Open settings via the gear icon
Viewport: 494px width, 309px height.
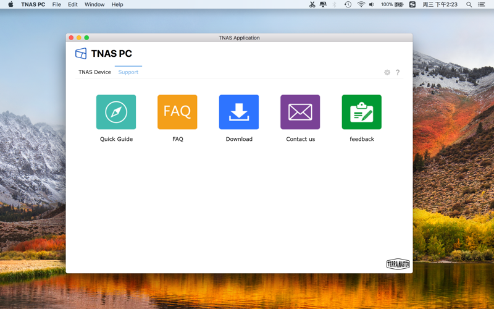click(x=387, y=72)
